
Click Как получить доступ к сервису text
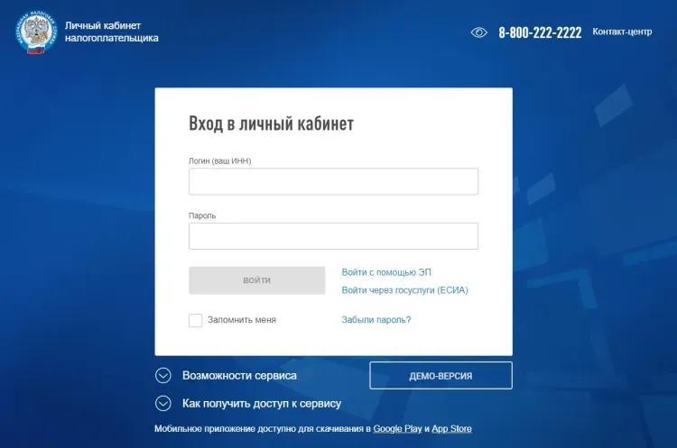(262, 404)
